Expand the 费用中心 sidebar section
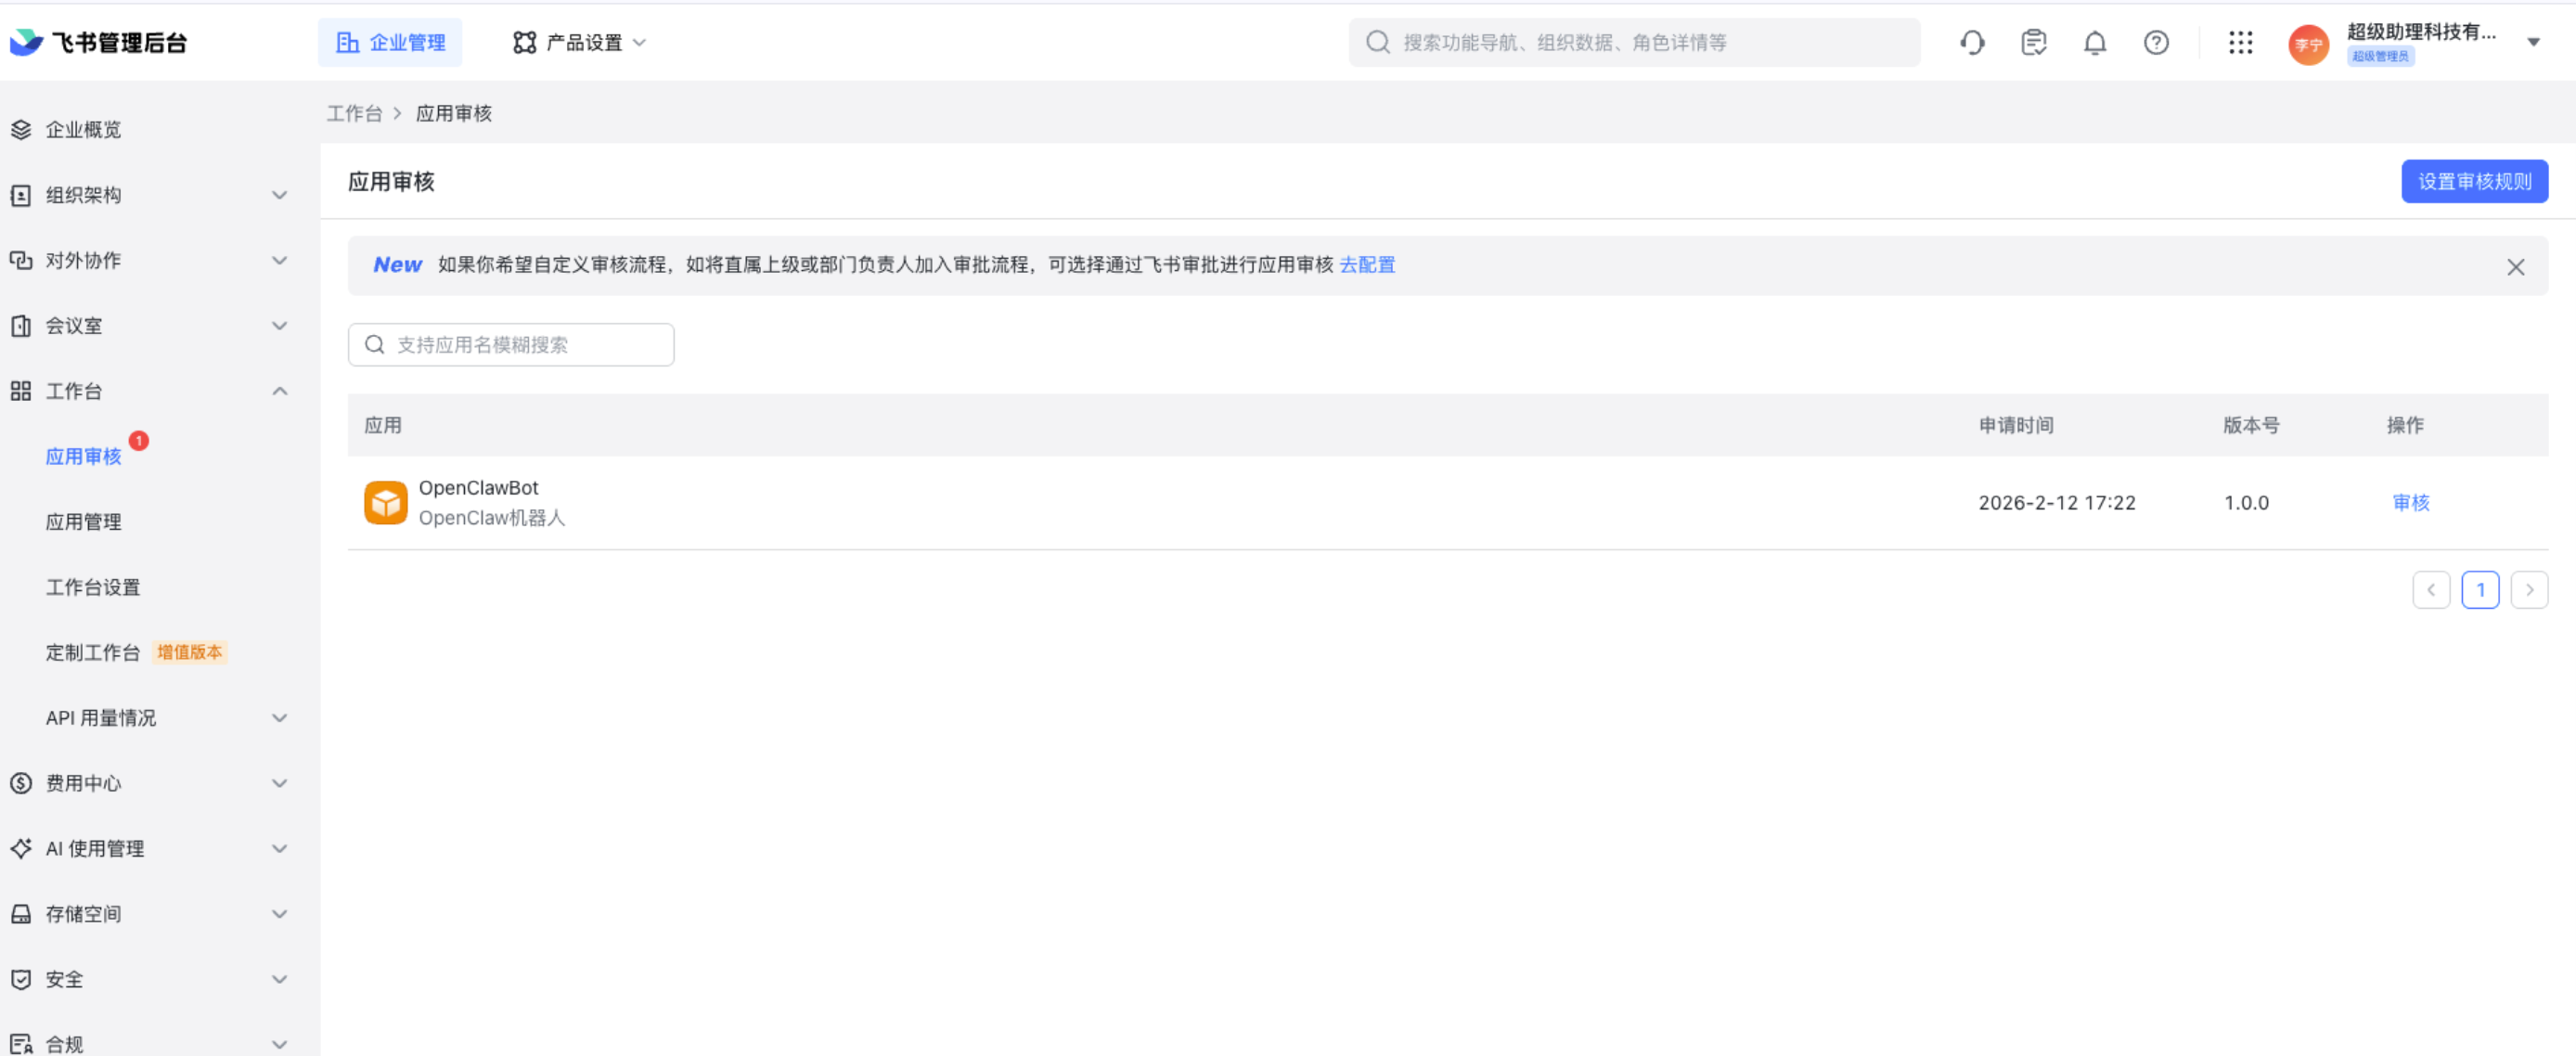 click(x=279, y=783)
